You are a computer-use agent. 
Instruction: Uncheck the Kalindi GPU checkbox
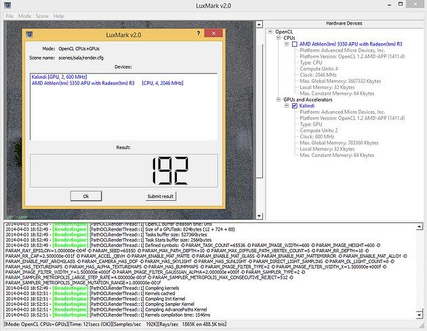294,106
